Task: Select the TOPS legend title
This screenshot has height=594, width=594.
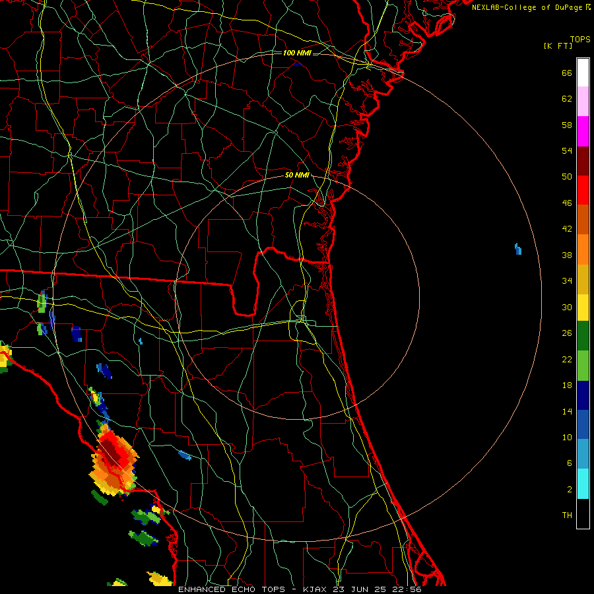Action: [x=580, y=40]
